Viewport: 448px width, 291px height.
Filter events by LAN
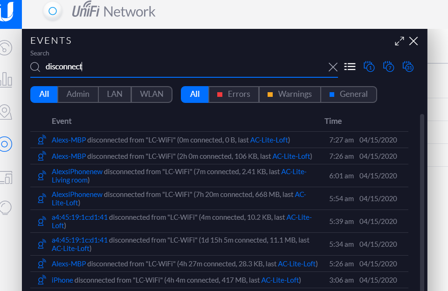tap(115, 94)
